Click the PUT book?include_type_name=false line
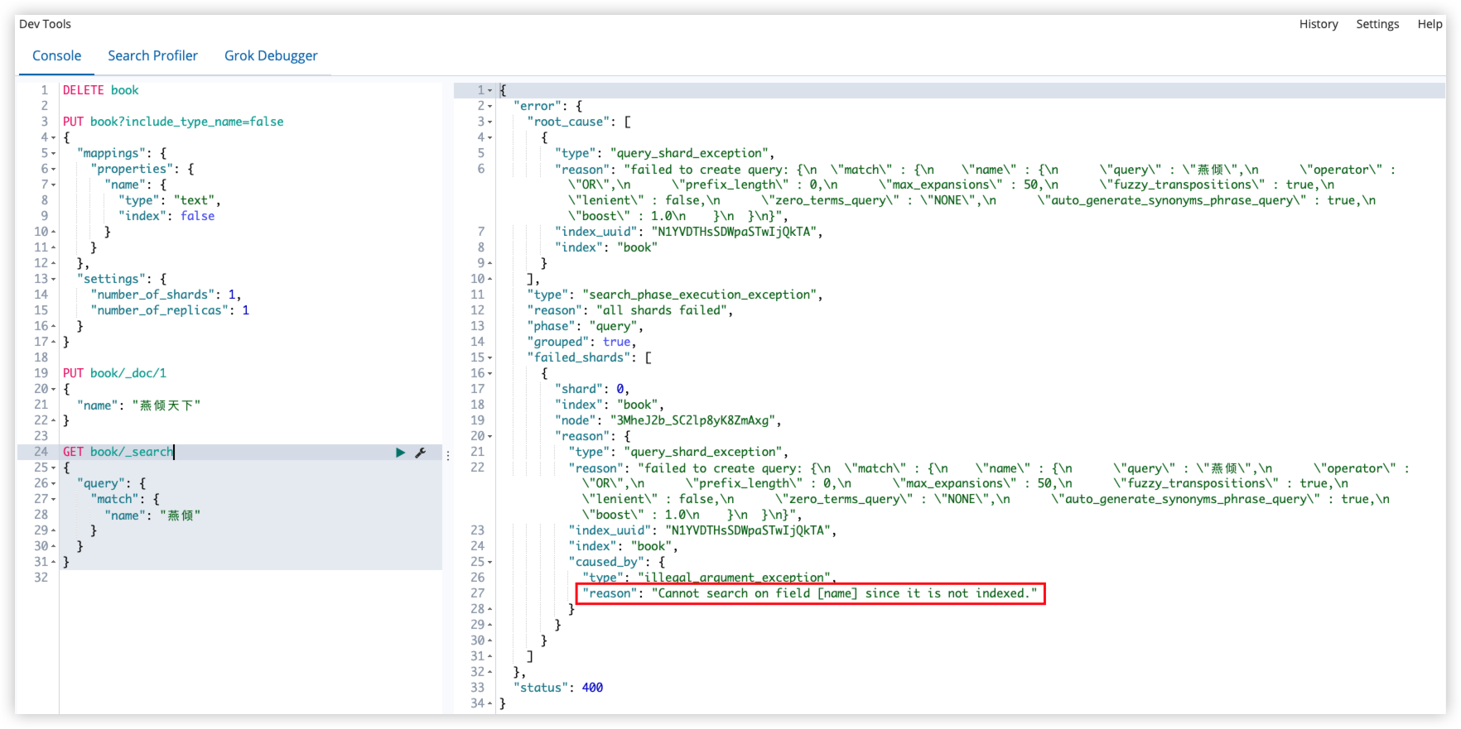 (x=173, y=122)
